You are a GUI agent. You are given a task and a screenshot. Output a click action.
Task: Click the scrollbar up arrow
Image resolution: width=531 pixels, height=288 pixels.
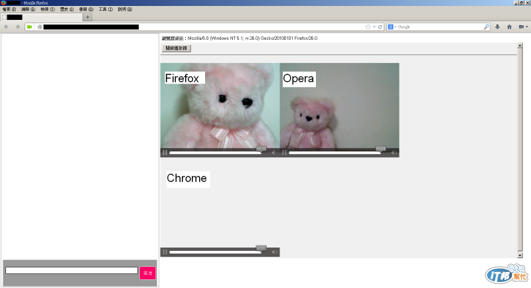point(520,45)
